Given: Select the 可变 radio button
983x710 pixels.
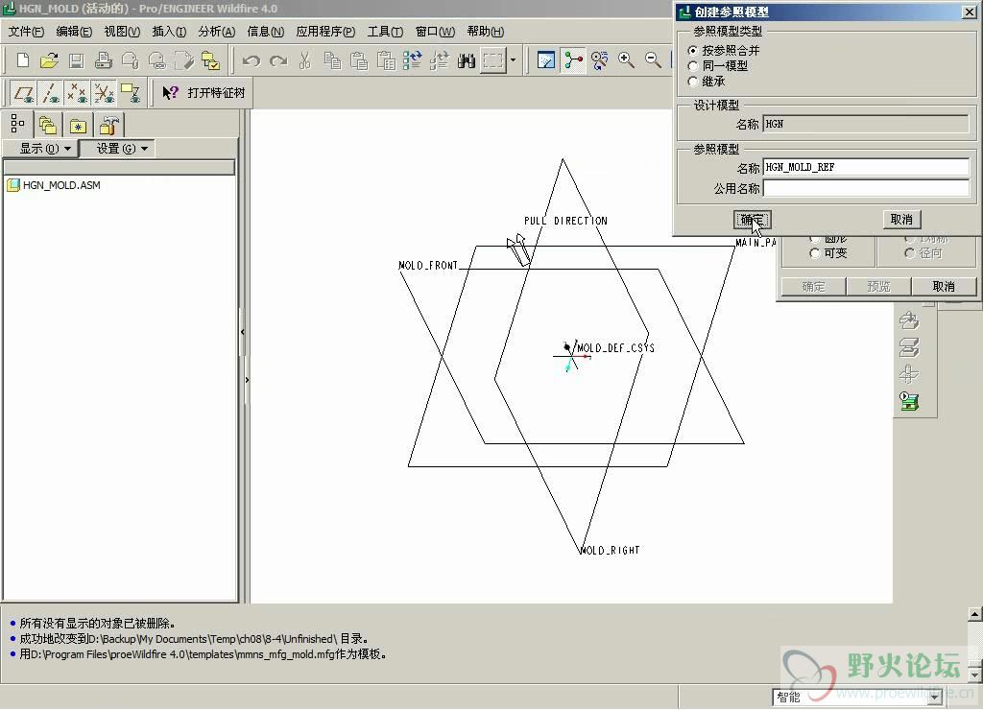Looking at the screenshot, I should coord(814,253).
